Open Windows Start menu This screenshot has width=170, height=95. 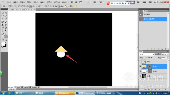point(3,93)
